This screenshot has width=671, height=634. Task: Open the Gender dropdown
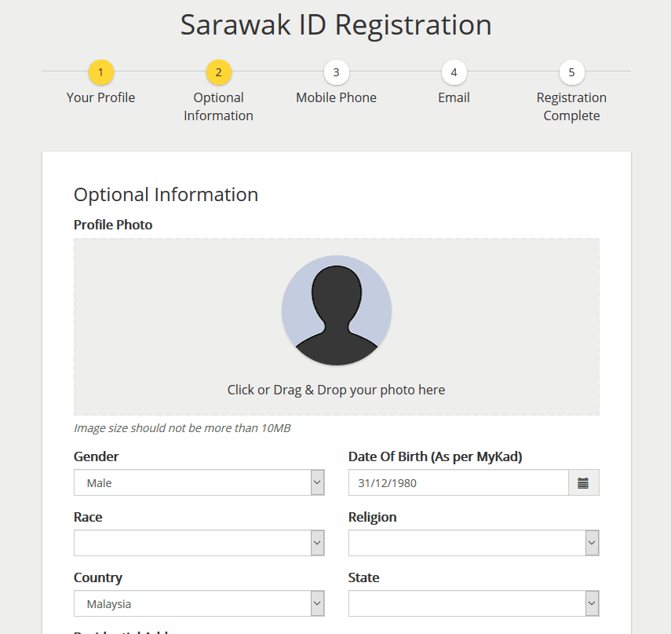pyautogui.click(x=199, y=483)
